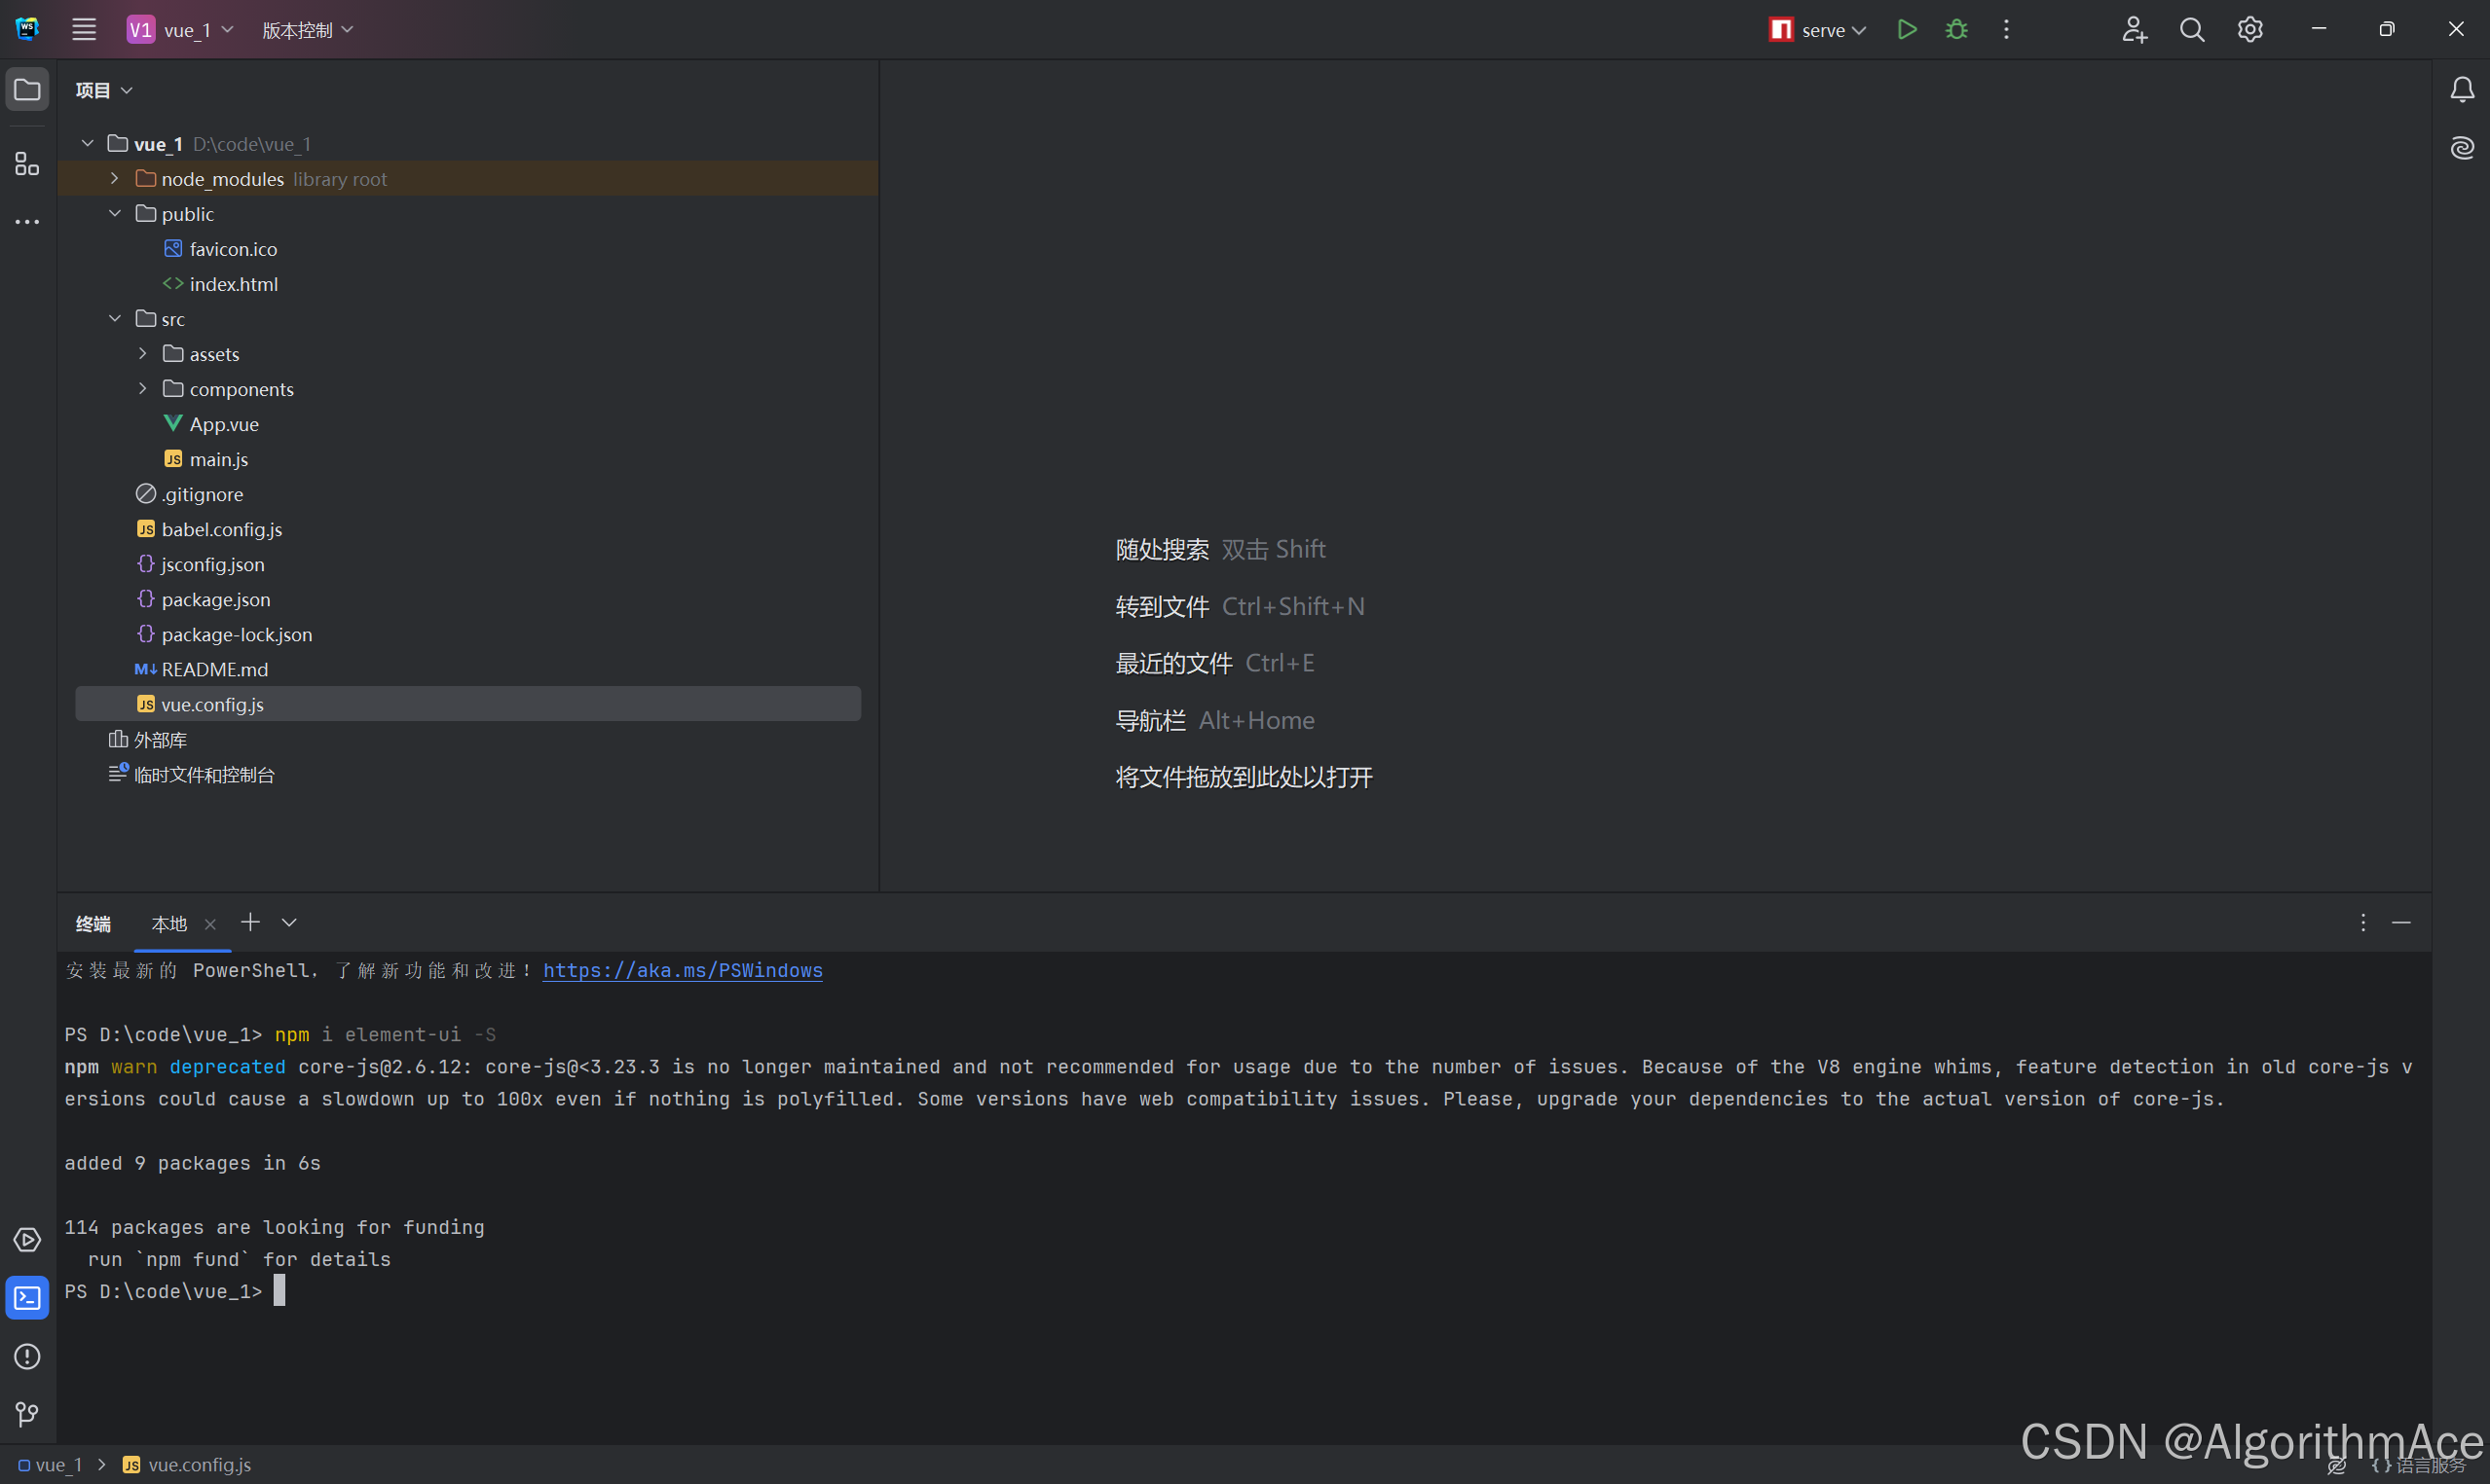Open the notifications bell
The height and width of the screenshot is (1484, 2490).
[2462, 89]
